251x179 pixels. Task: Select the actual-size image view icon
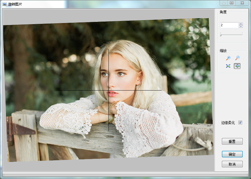click(228, 66)
